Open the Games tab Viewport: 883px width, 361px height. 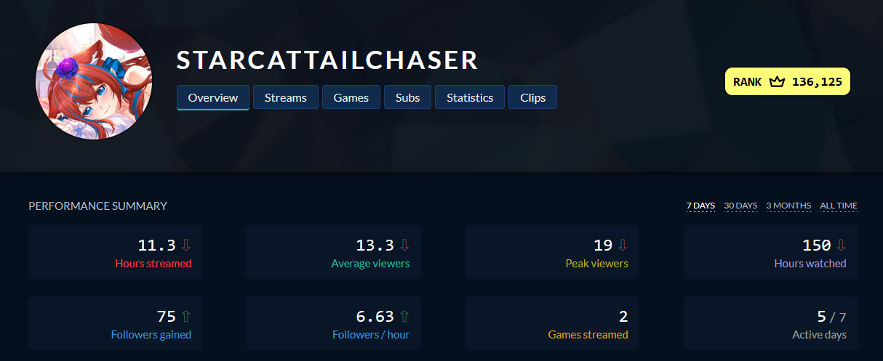tap(351, 97)
